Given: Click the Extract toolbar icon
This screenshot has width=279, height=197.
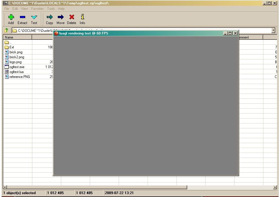Looking at the screenshot, I should tap(22, 18).
